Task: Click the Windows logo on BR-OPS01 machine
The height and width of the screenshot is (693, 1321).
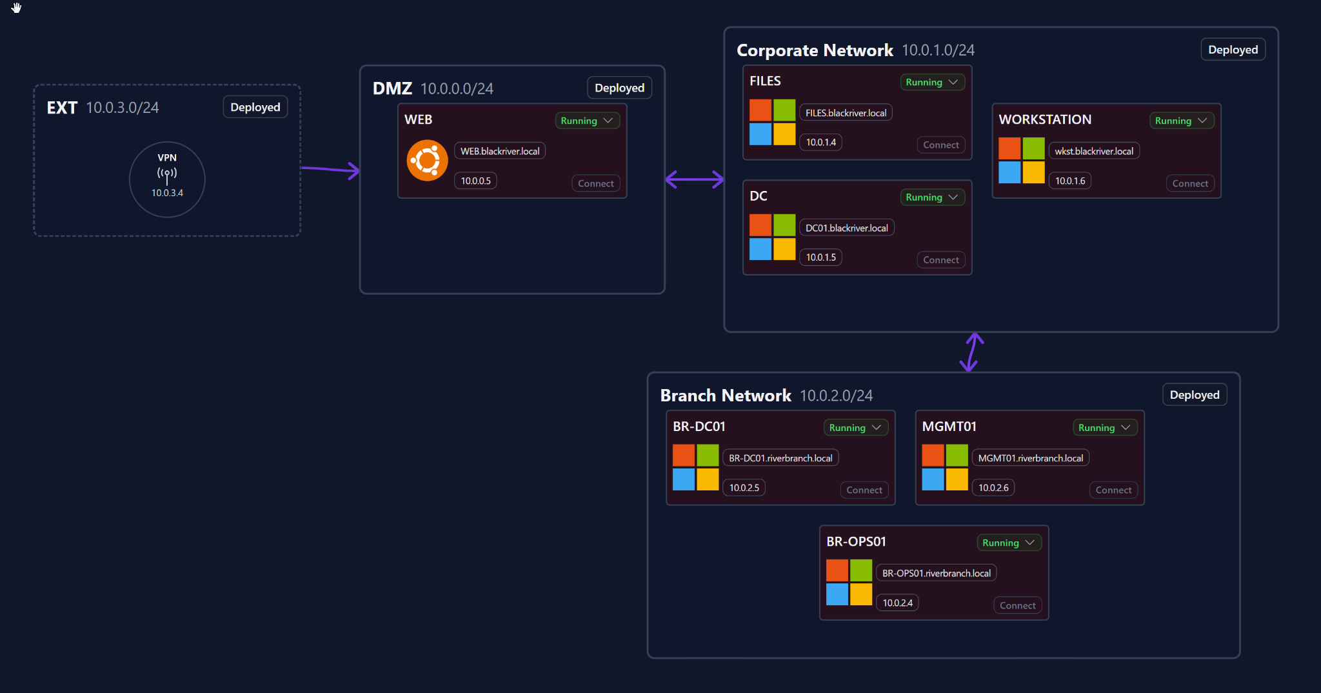Action: coord(849,583)
